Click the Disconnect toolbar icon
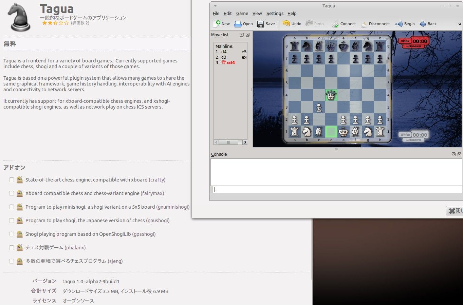Viewport: 463px width, 305px height. pos(364,24)
